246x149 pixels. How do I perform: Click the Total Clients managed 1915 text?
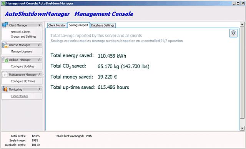73,136
